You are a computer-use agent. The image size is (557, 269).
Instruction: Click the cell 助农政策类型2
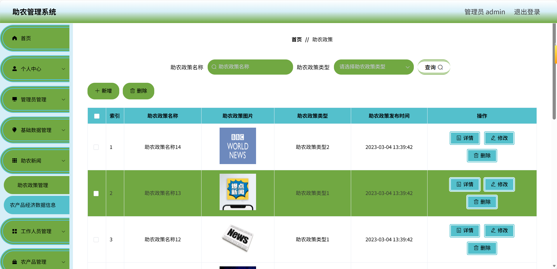pyautogui.click(x=312, y=147)
